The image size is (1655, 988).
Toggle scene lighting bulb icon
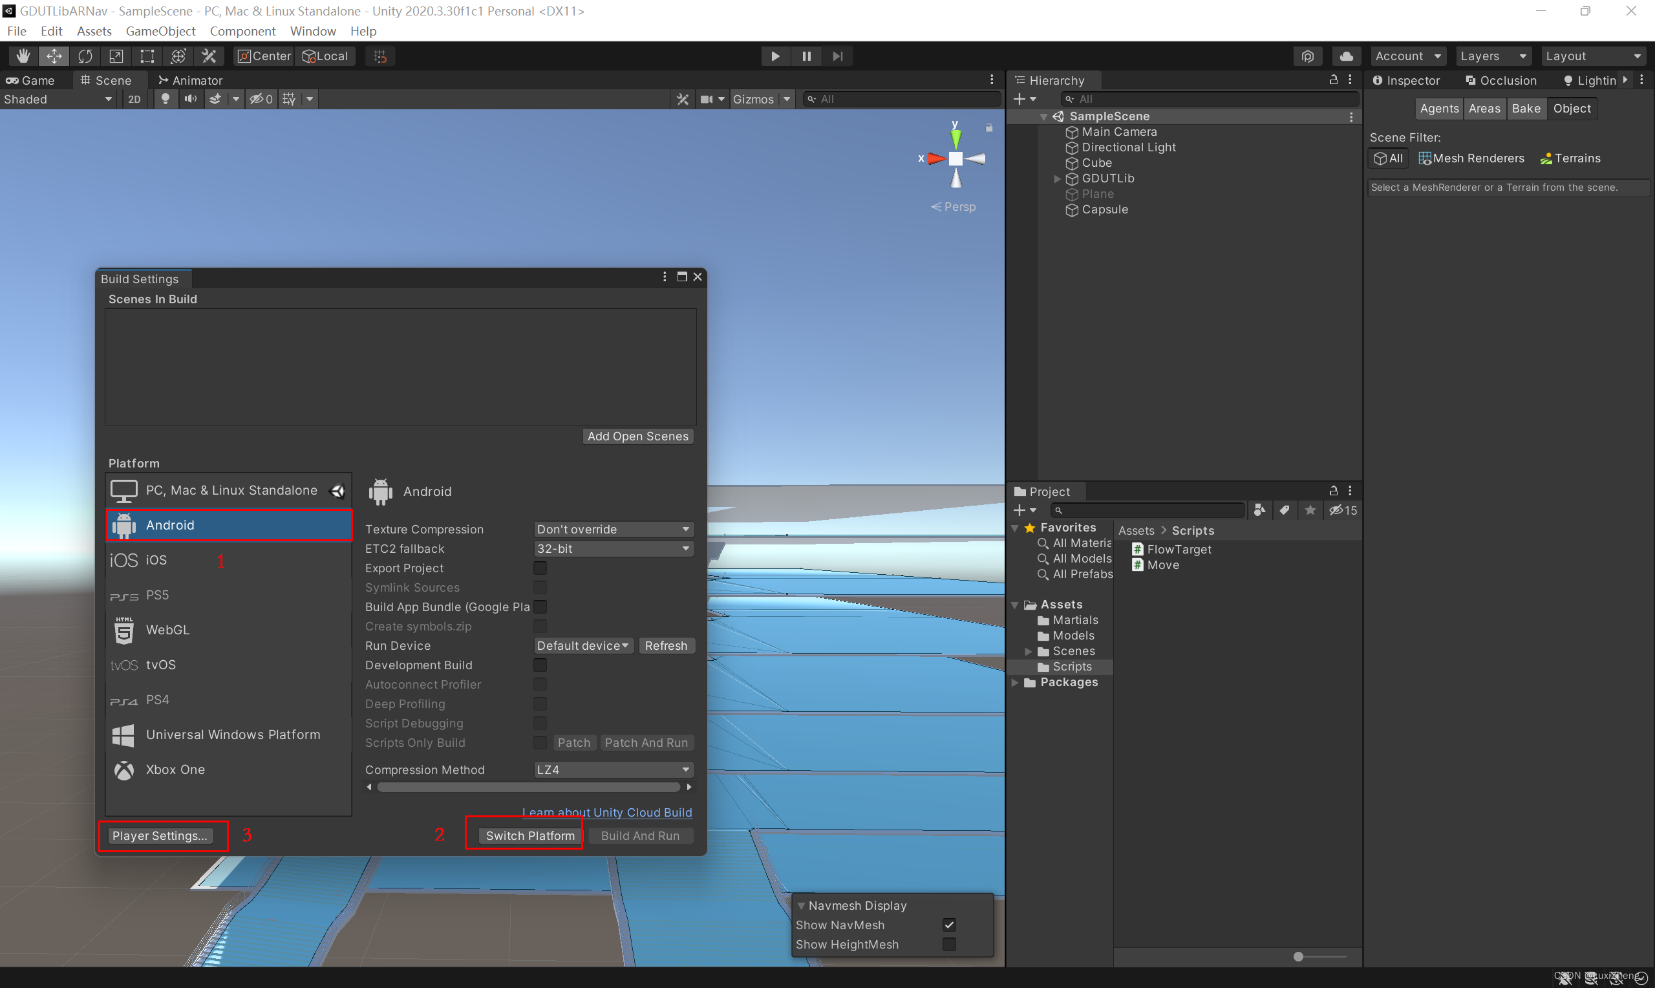(165, 98)
